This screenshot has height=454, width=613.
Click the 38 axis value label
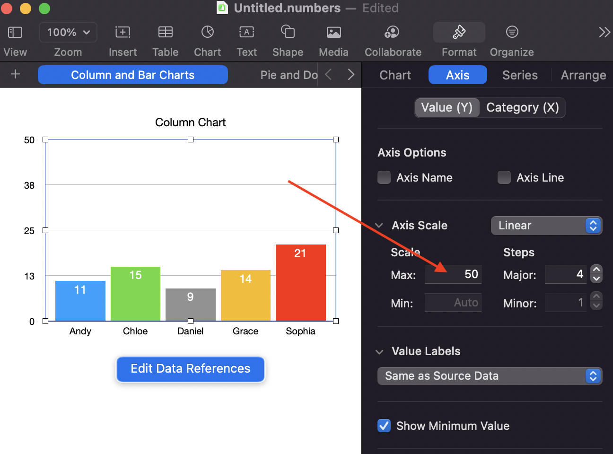[x=29, y=185]
